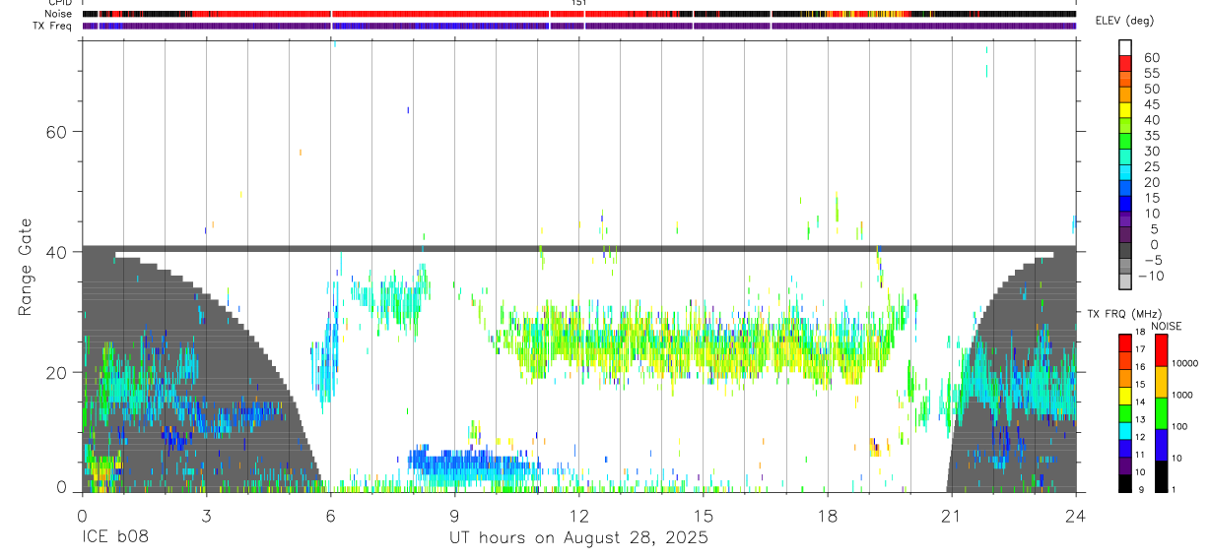Click the green swatch in NOISE legend
1210x558 pixels.
click(1162, 413)
